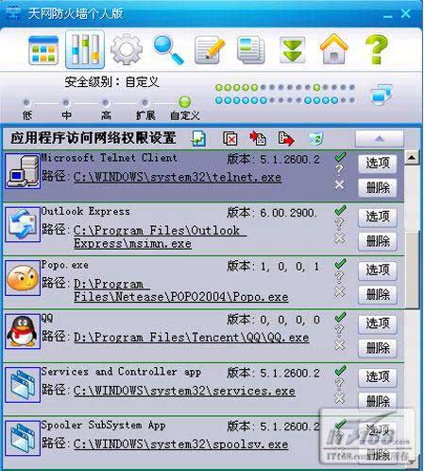425x471 pixels.
Task: Click the add rule icon
Action: point(199,138)
